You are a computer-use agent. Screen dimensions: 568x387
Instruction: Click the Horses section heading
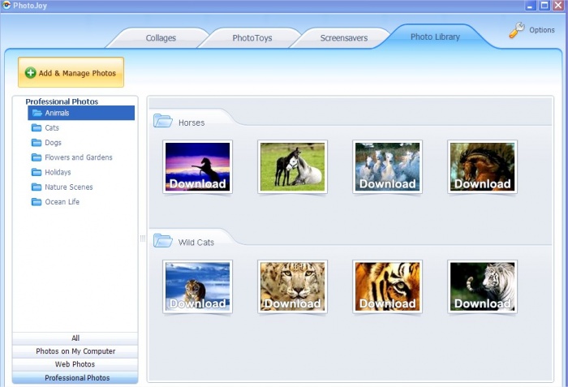tap(191, 123)
